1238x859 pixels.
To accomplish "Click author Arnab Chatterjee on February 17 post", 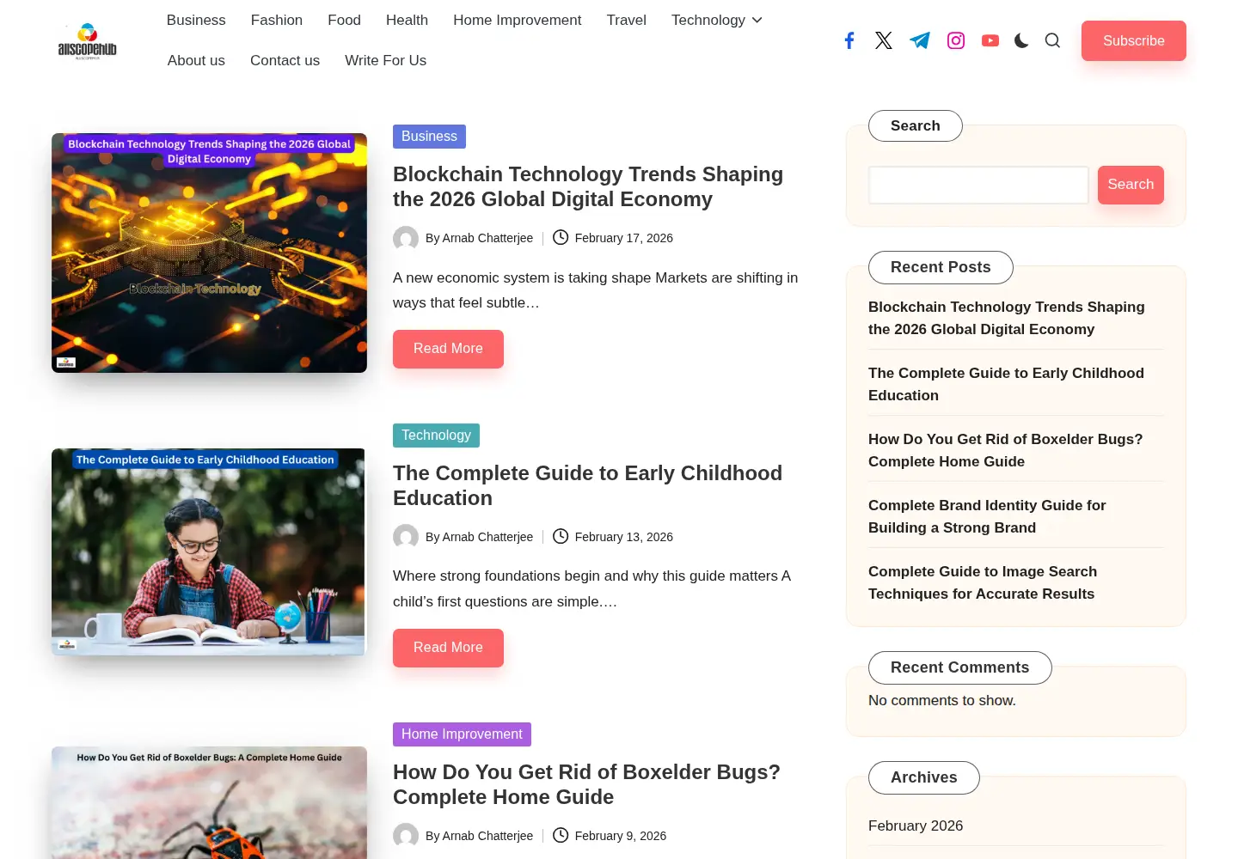I will pos(487,238).
